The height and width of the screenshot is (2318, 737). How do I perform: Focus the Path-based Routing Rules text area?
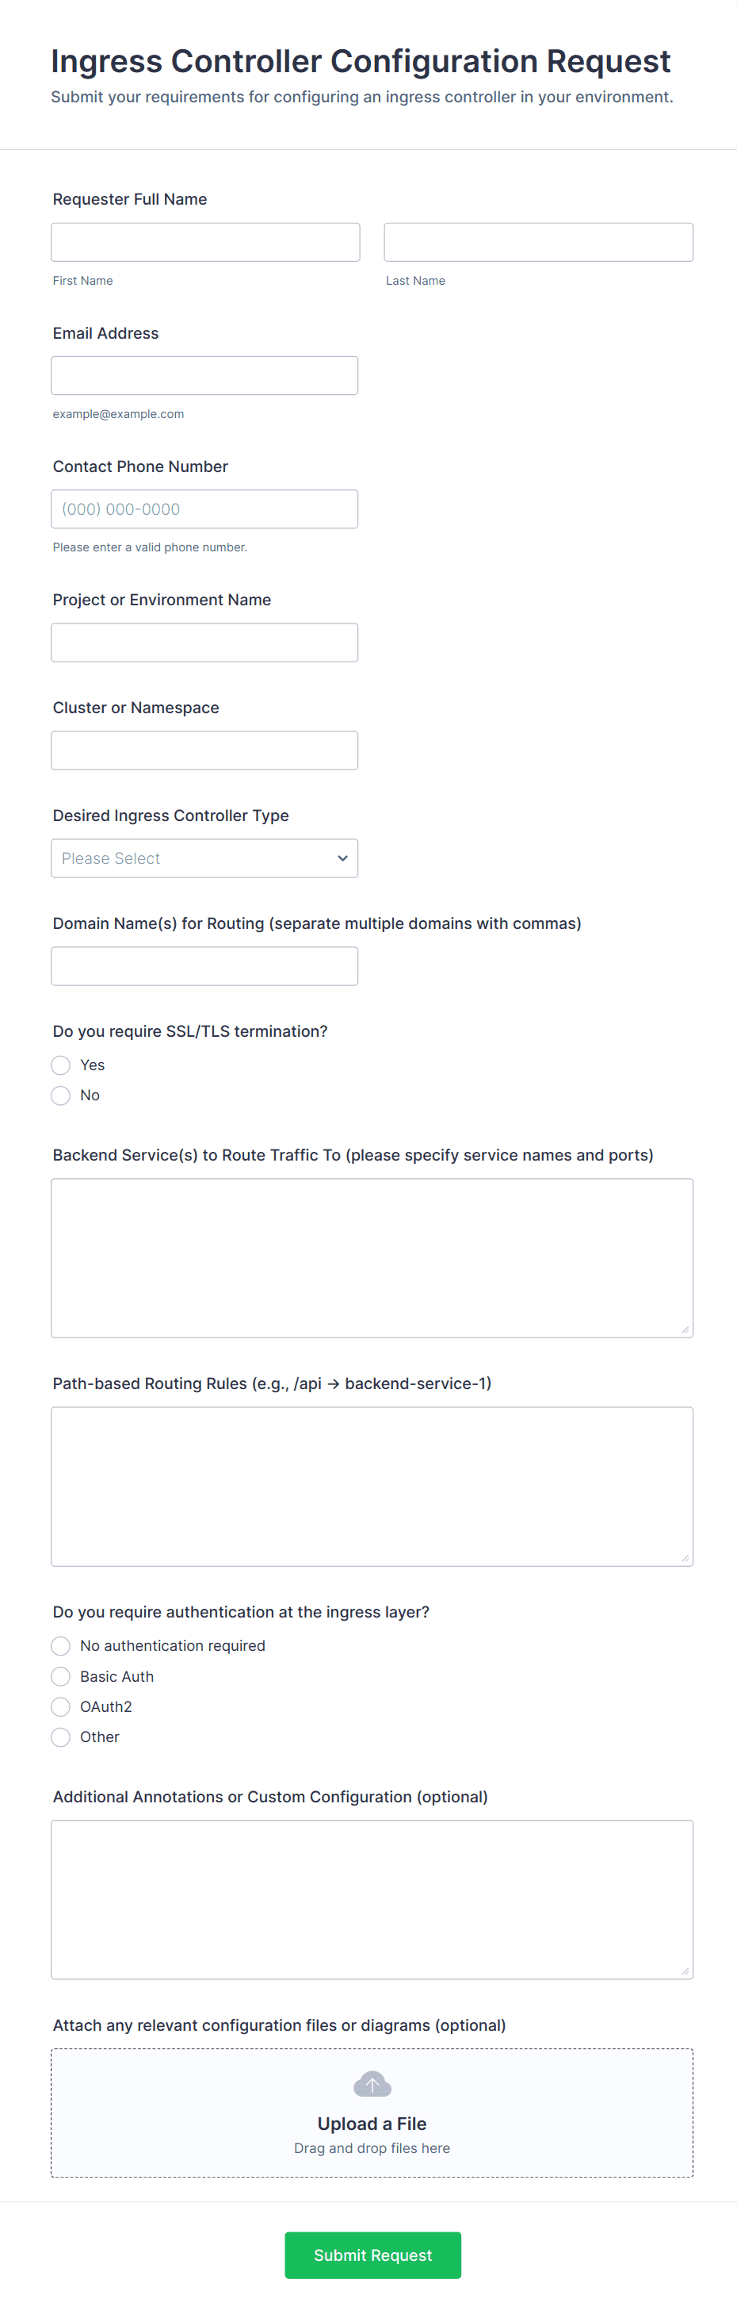pos(372,1487)
